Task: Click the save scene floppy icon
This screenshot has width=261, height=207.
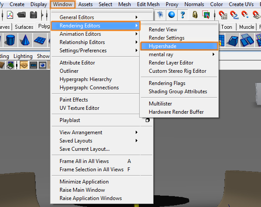Action: tap(33, 15)
